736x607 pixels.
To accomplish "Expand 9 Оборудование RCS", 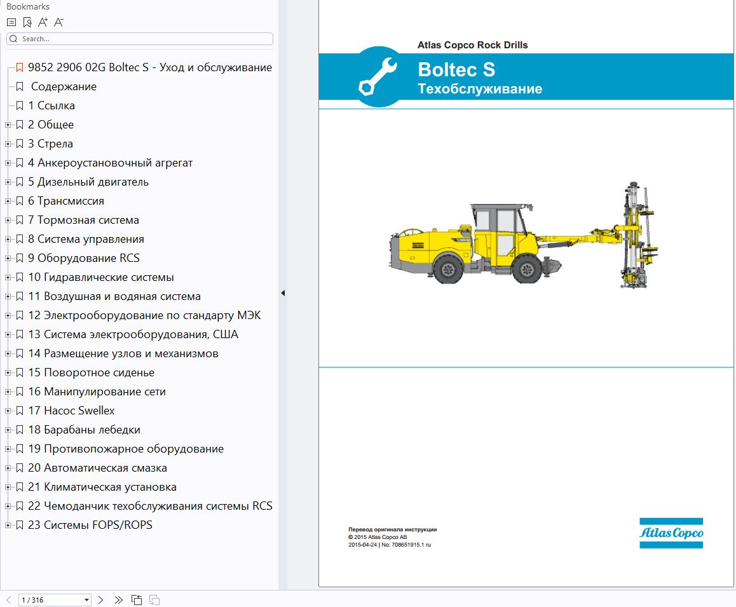I will [x=8, y=258].
